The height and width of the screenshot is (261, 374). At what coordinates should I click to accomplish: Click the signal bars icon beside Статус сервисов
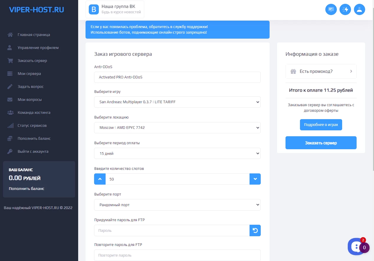[x=10, y=126]
